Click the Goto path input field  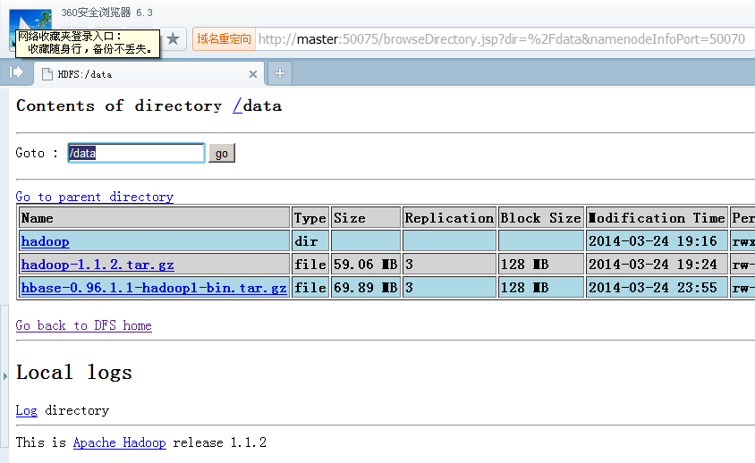pyautogui.click(x=136, y=153)
